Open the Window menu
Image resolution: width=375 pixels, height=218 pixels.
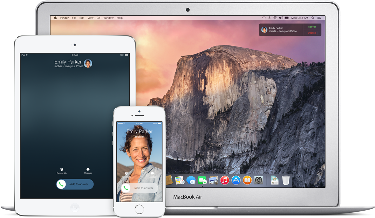point(108,18)
